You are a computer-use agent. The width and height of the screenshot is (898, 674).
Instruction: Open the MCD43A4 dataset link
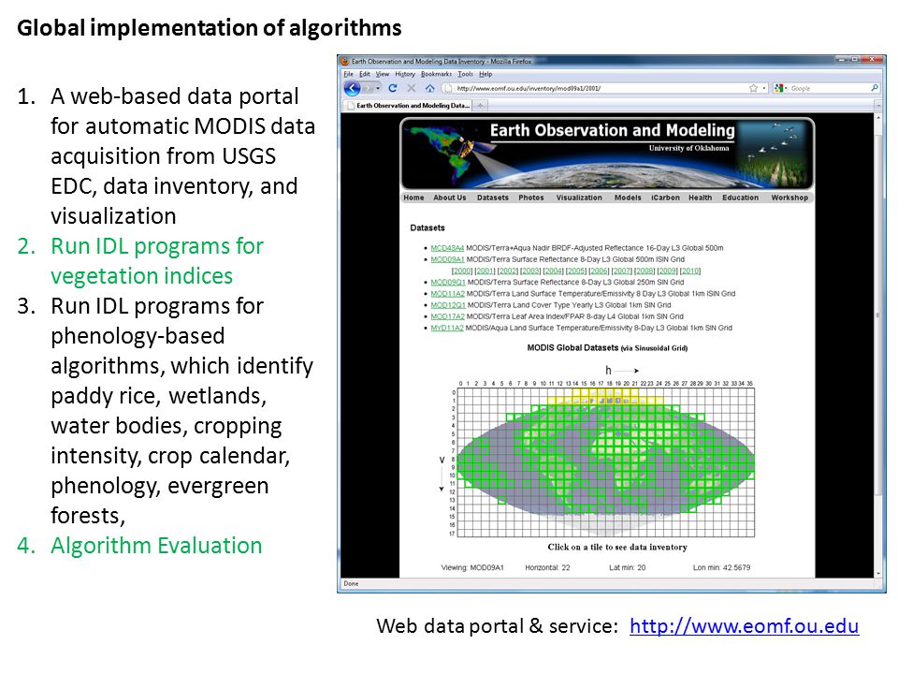click(447, 248)
